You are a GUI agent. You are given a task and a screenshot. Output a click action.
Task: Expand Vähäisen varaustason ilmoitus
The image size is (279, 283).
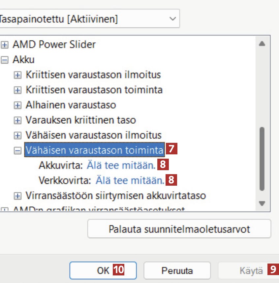coord(17,136)
